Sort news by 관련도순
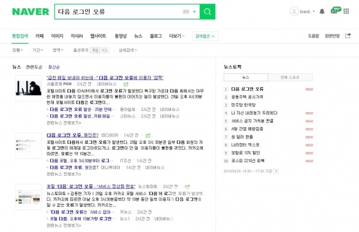Screen dimensions: 359x232 coord(34,67)
